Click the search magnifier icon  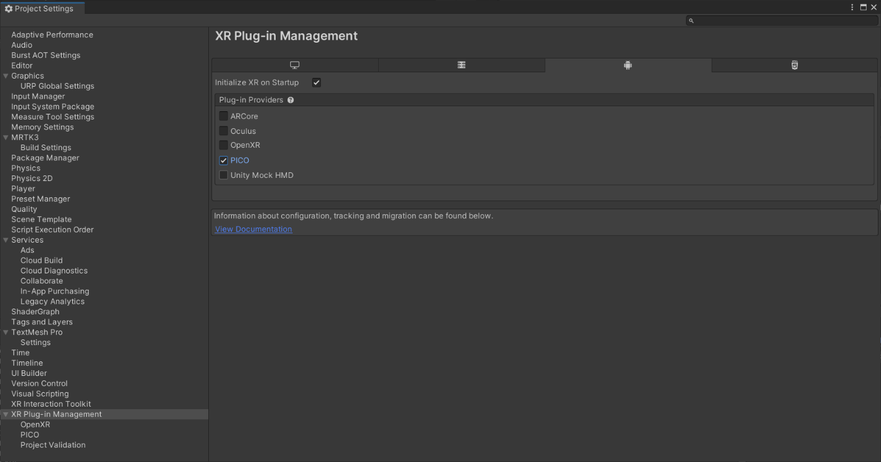691,21
